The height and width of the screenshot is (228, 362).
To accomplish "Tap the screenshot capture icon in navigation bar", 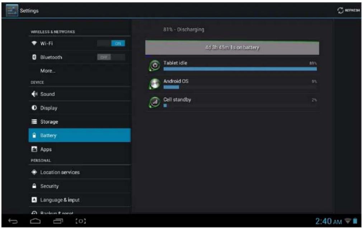I will (x=81, y=221).
